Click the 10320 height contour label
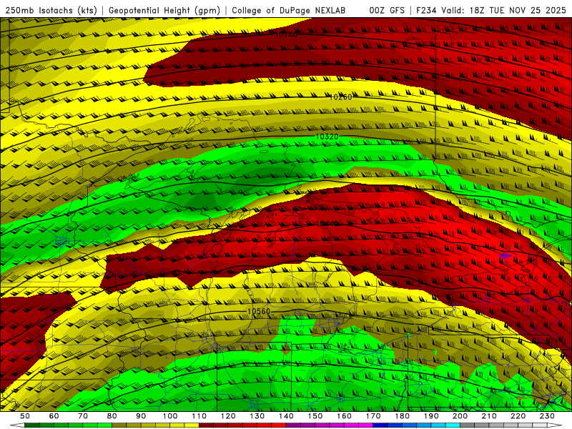 (327, 137)
